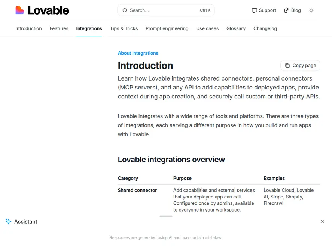Close the Assistant bar
Screen dimensions: 332x249
pos(322,221)
